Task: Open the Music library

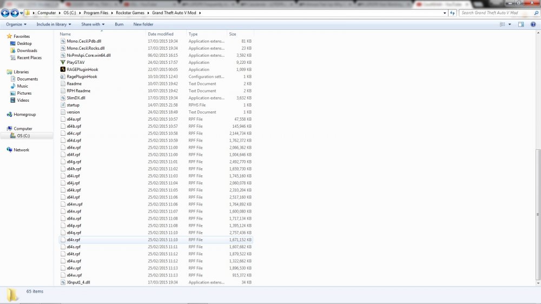Action: click(x=22, y=86)
